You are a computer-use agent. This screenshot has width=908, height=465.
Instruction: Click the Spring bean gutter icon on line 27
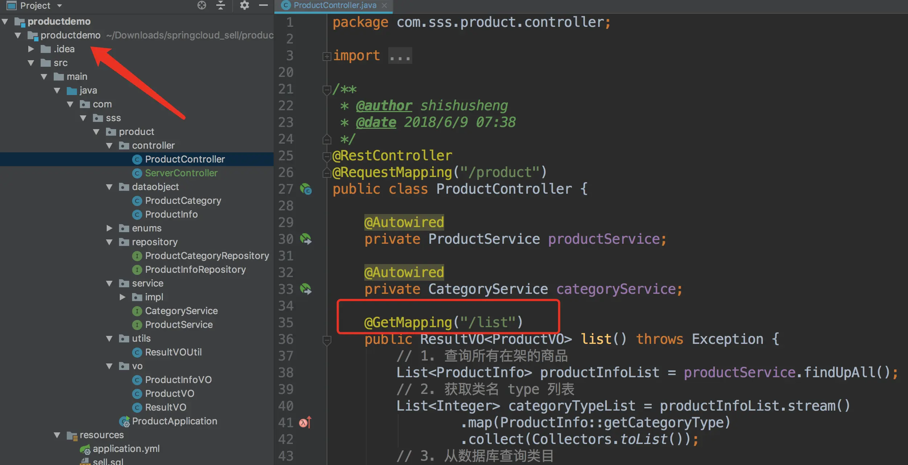(x=306, y=189)
